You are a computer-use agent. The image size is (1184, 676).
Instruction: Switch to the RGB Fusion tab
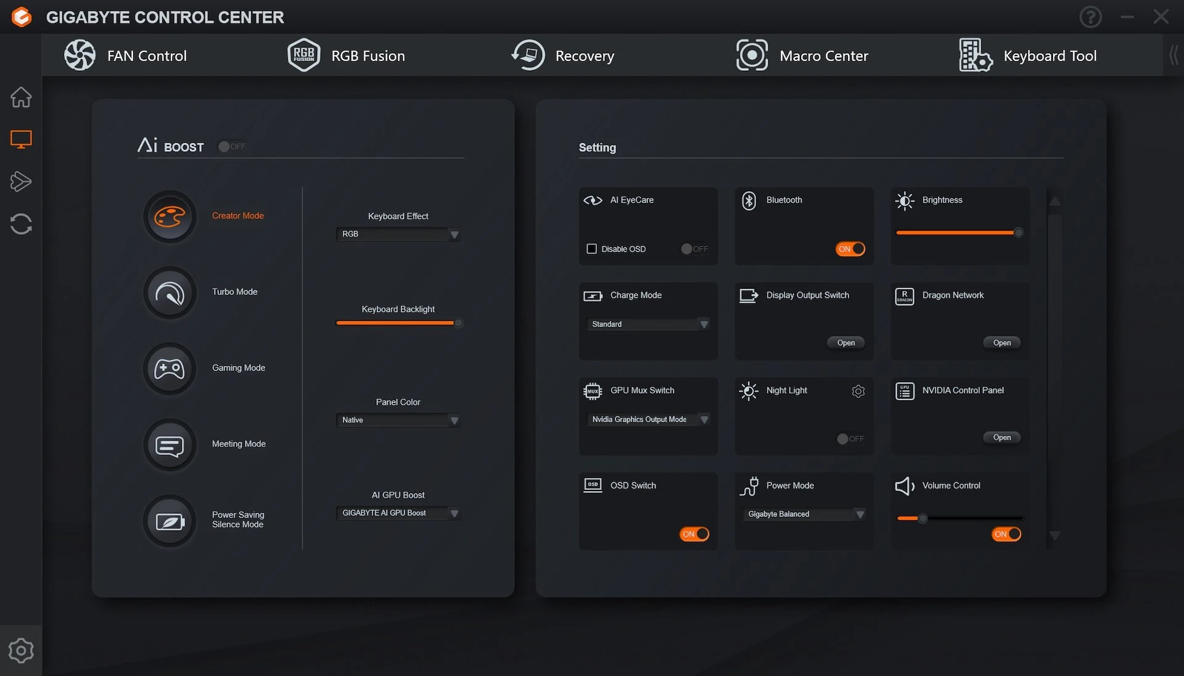(x=347, y=55)
